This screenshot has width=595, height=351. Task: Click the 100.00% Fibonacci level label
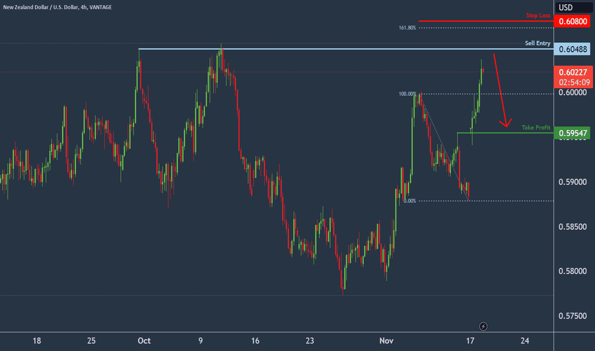407,94
